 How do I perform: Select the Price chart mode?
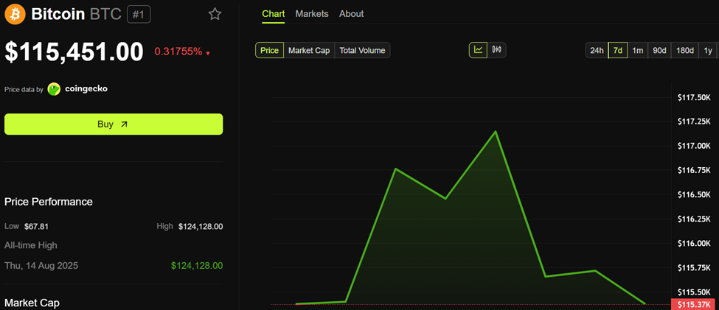click(x=270, y=50)
